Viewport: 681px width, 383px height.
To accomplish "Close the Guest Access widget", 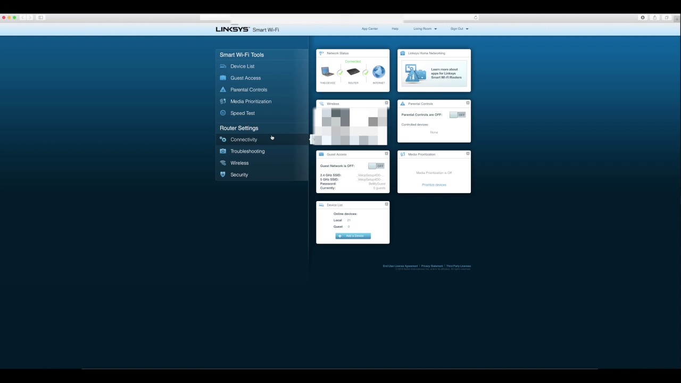I will click(x=387, y=153).
